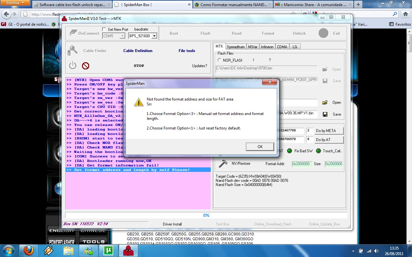Click the NV/Restore hammer icon
The image size is (412, 257).
pyautogui.click(x=223, y=164)
